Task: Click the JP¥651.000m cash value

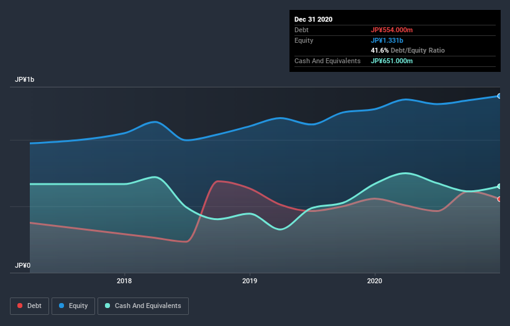Action: coord(391,61)
